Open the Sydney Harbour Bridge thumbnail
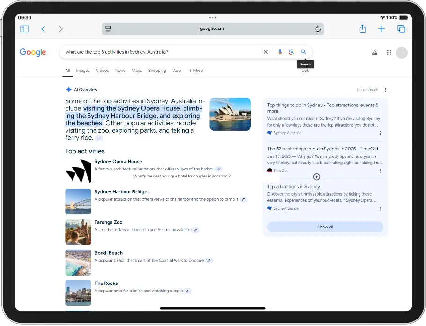 pos(78,202)
